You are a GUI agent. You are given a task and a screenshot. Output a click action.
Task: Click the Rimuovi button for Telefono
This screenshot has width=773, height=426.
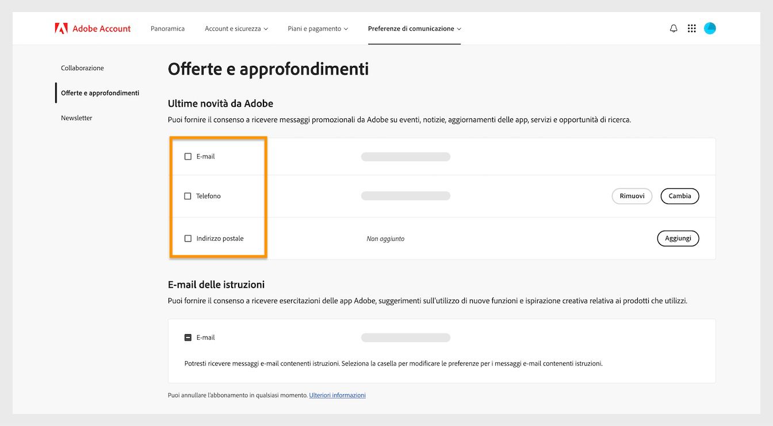pyautogui.click(x=632, y=196)
